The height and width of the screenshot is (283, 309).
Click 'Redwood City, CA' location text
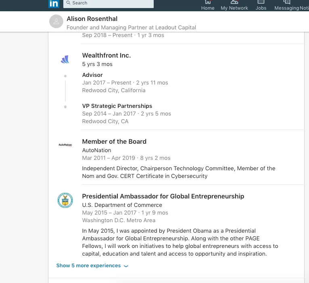(105, 121)
